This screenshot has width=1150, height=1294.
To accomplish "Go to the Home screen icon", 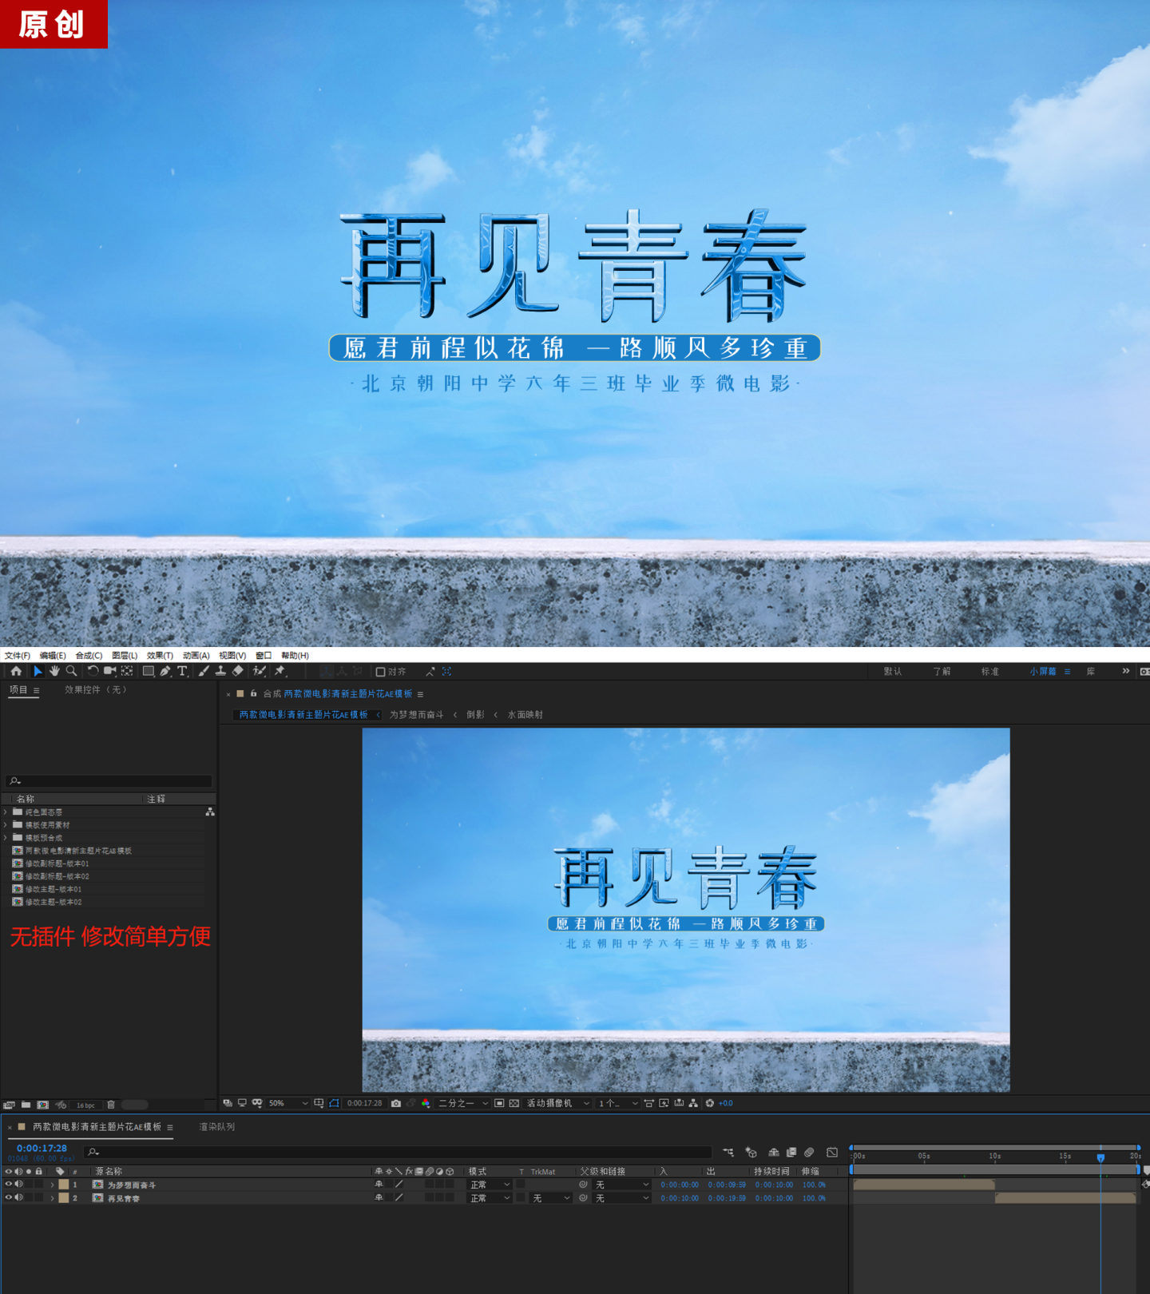I will click(x=16, y=672).
